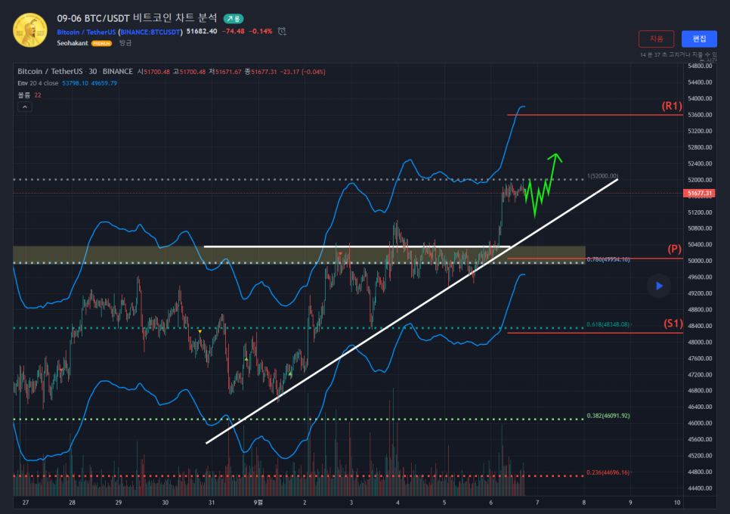Click the alarm clock alert icon
The height and width of the screenshot is (514, 730).
point(282,32)
